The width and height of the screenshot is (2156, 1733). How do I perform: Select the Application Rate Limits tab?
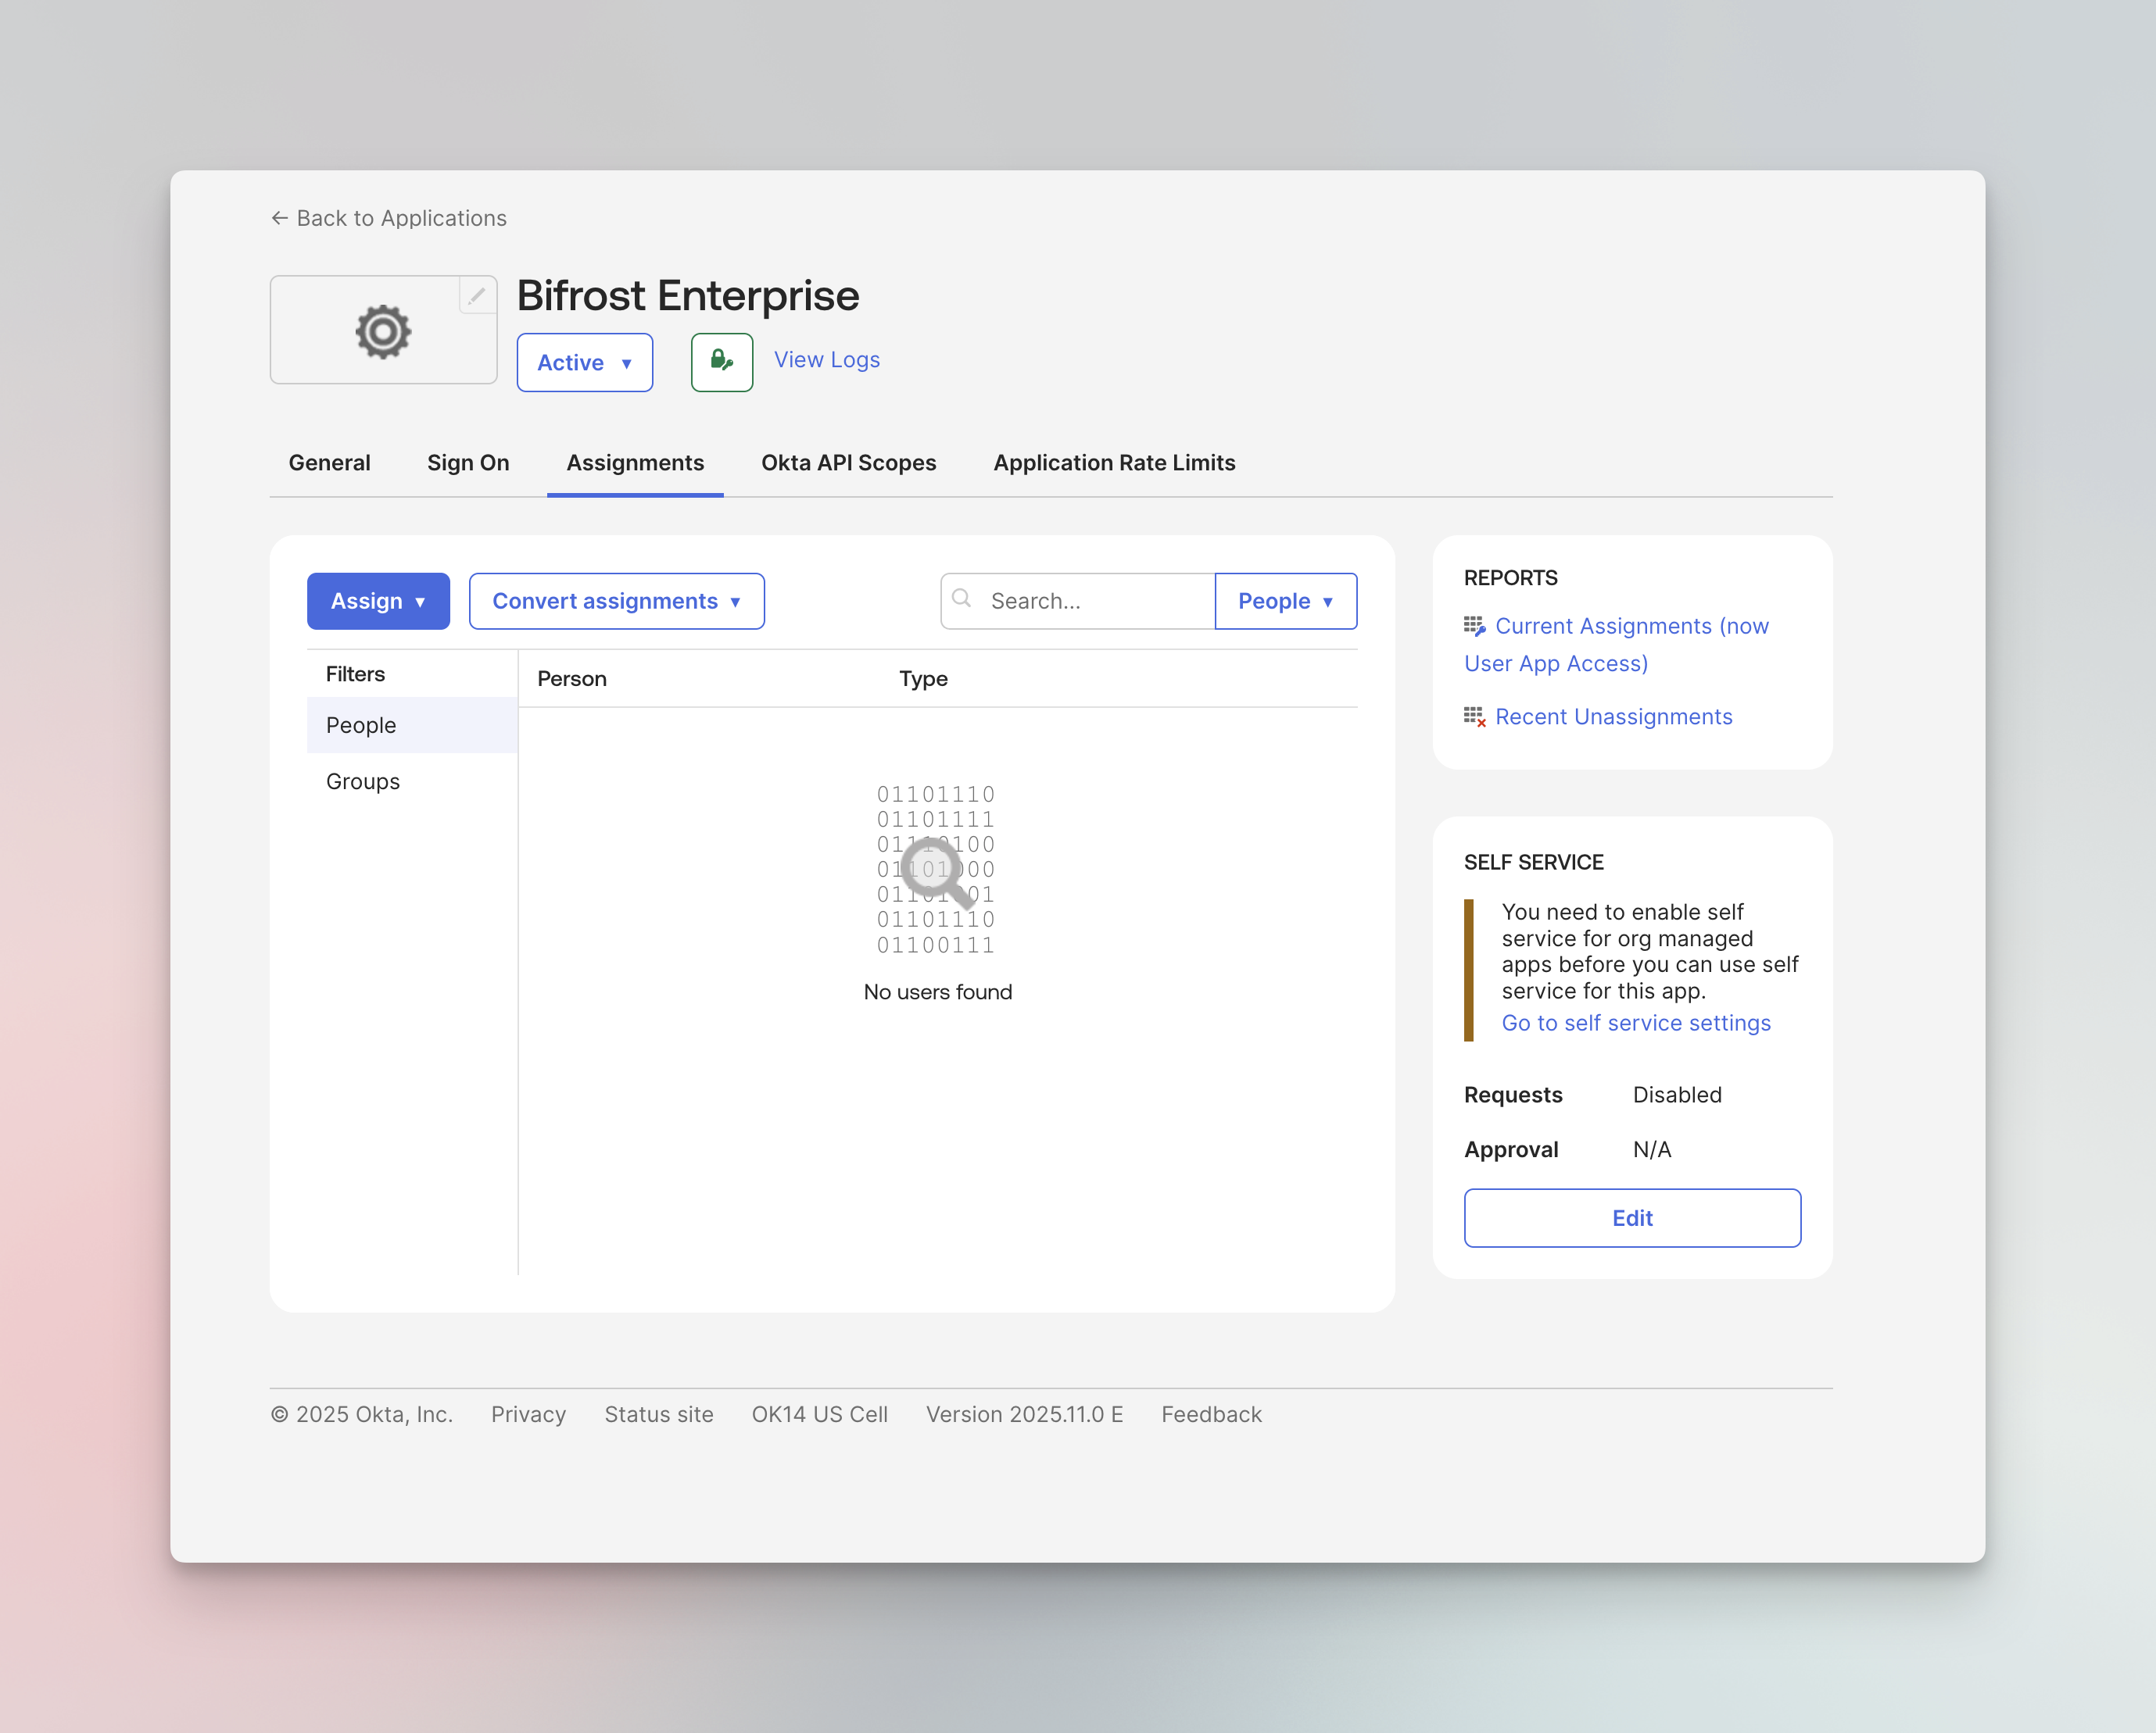tap(1114, 463)
